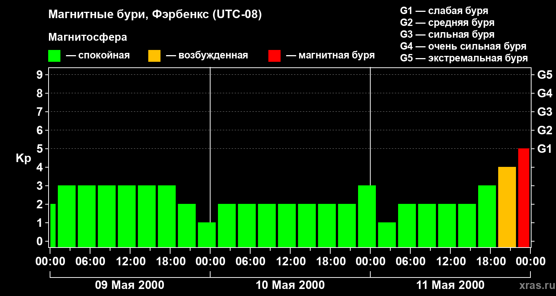556x296 pixels.
Task: Click the '09 Мая 2000' date label
Action: coord(130,285)
